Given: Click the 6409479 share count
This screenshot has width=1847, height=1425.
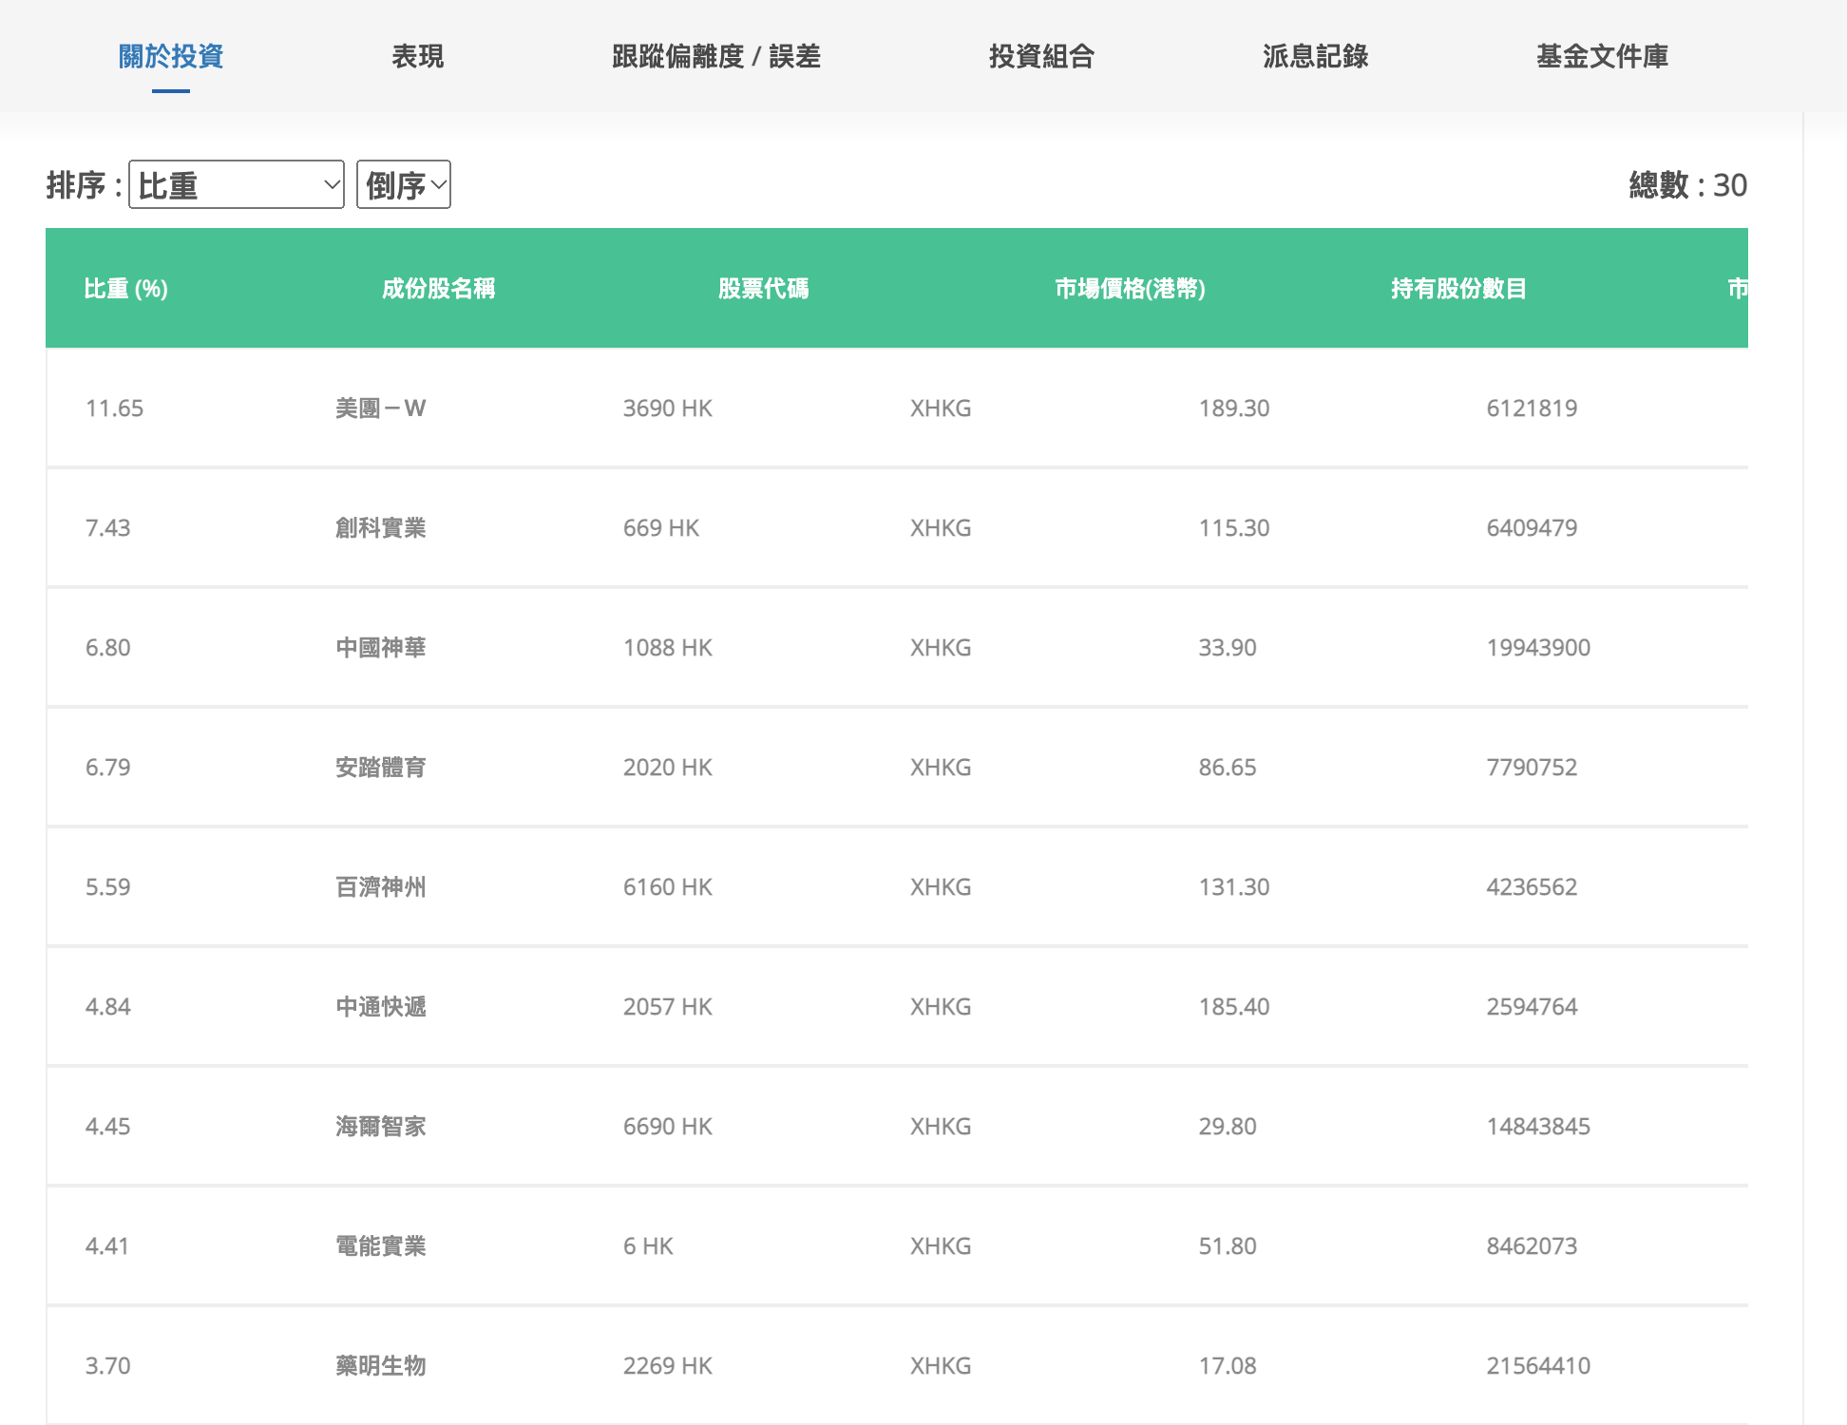Looking at the screenshot, I should [1532, 528].
